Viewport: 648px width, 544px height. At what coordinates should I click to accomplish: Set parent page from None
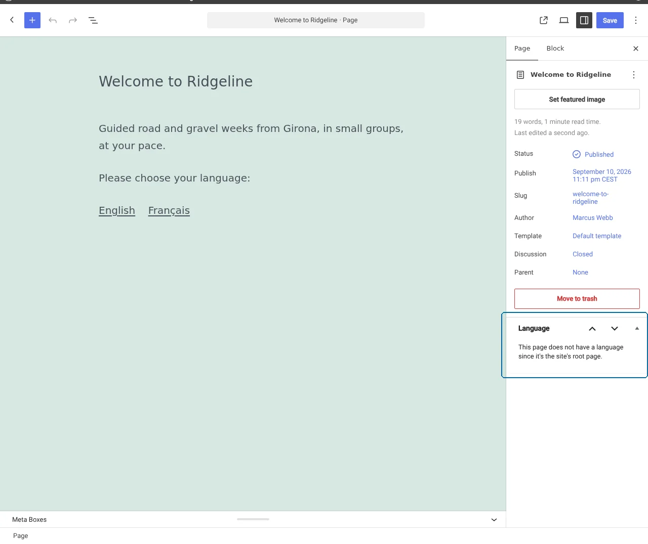coord(581,273)
